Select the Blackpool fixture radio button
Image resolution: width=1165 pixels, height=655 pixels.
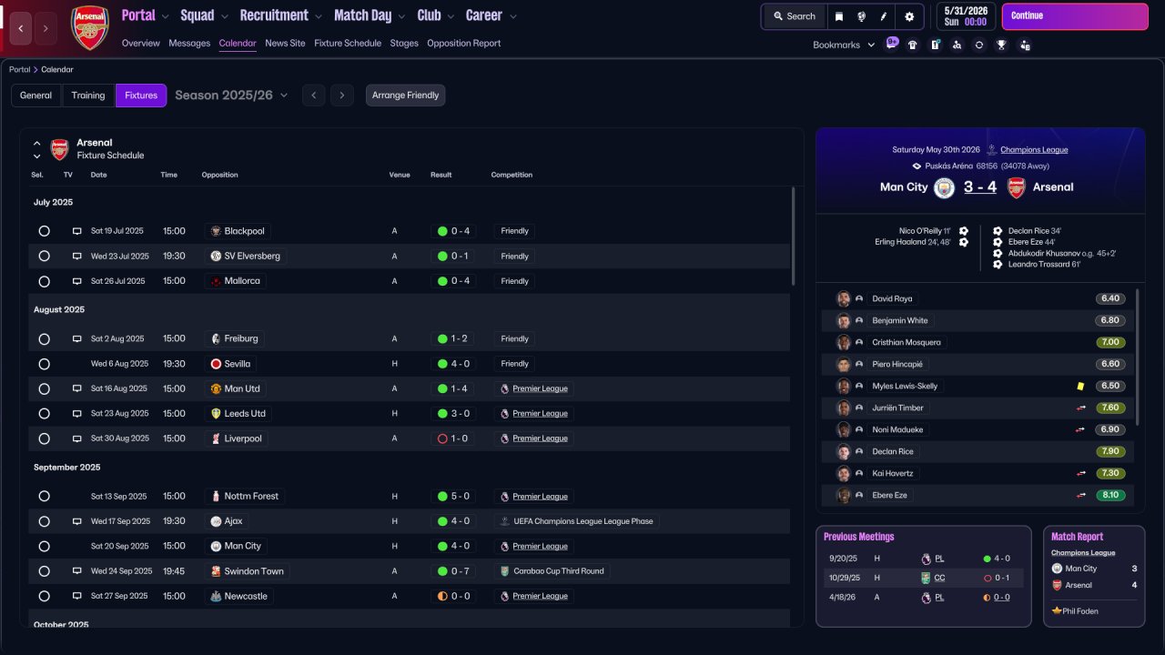44,231
